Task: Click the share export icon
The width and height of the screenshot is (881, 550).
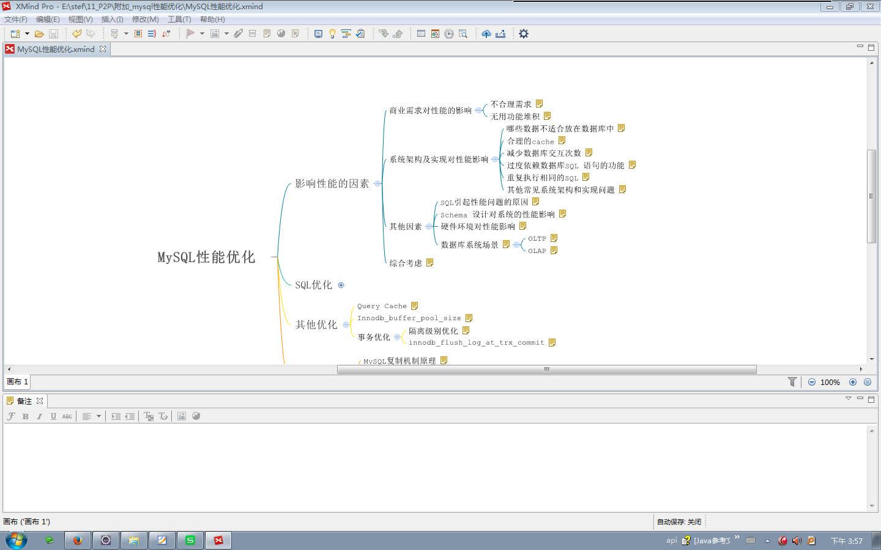Action: (x=500, y=34)
